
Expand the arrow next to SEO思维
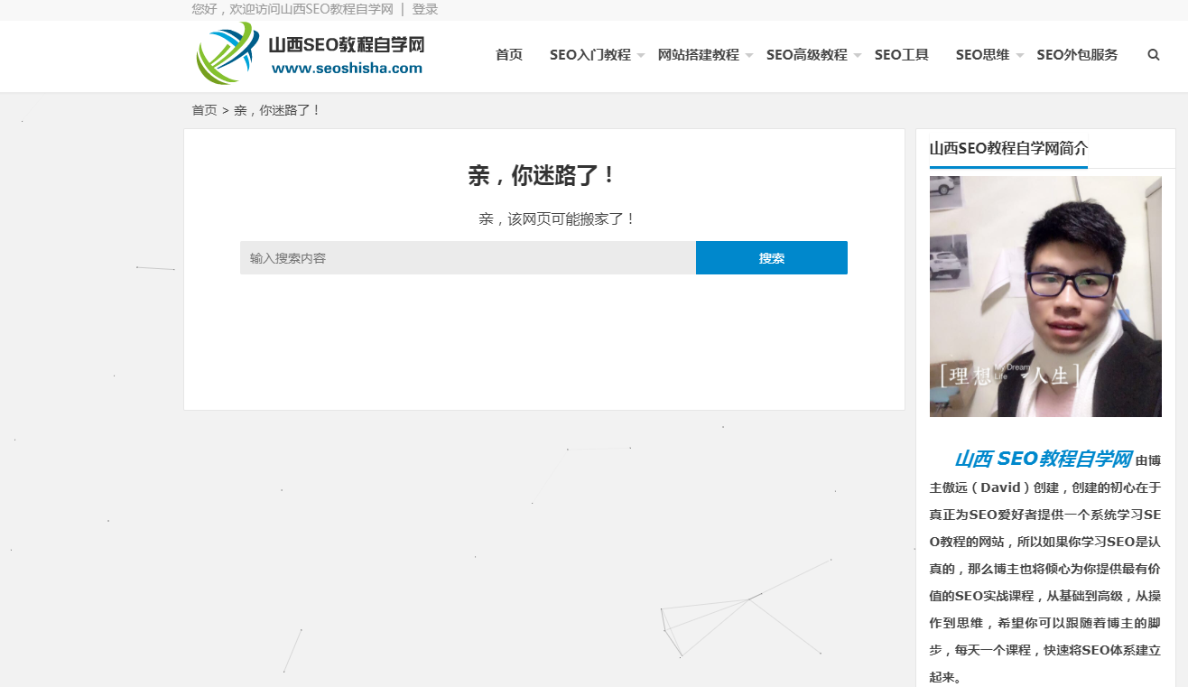pos(1020,56)
